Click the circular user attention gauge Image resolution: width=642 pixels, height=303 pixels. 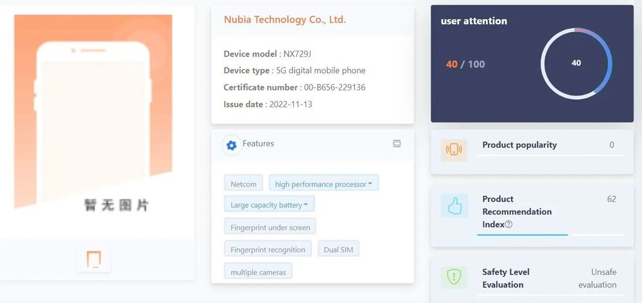[x=576, y=63]
